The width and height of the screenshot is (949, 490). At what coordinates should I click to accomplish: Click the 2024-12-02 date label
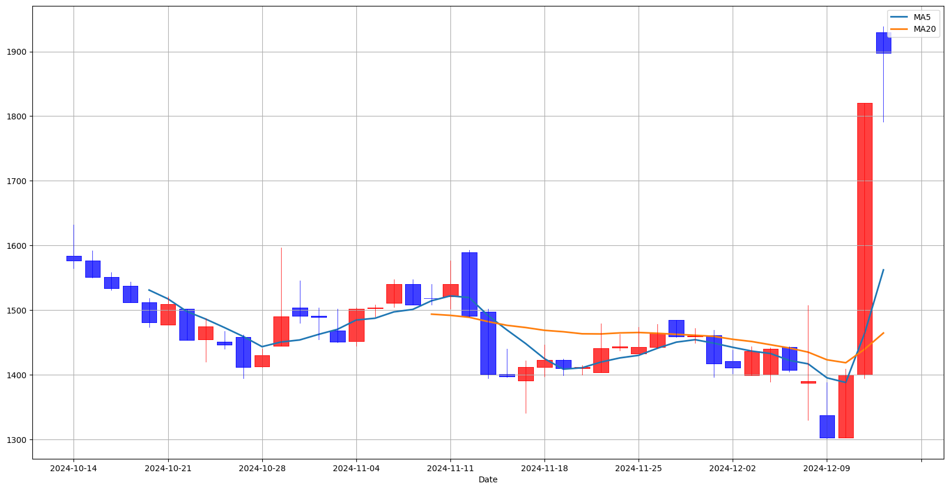click(x=733, y=469)
